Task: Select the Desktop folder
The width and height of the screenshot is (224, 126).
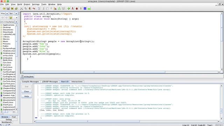Action: click(x=7, y=27)
